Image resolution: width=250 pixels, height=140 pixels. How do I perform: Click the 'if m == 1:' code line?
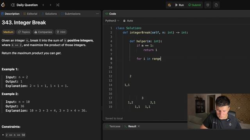[145, 45]
